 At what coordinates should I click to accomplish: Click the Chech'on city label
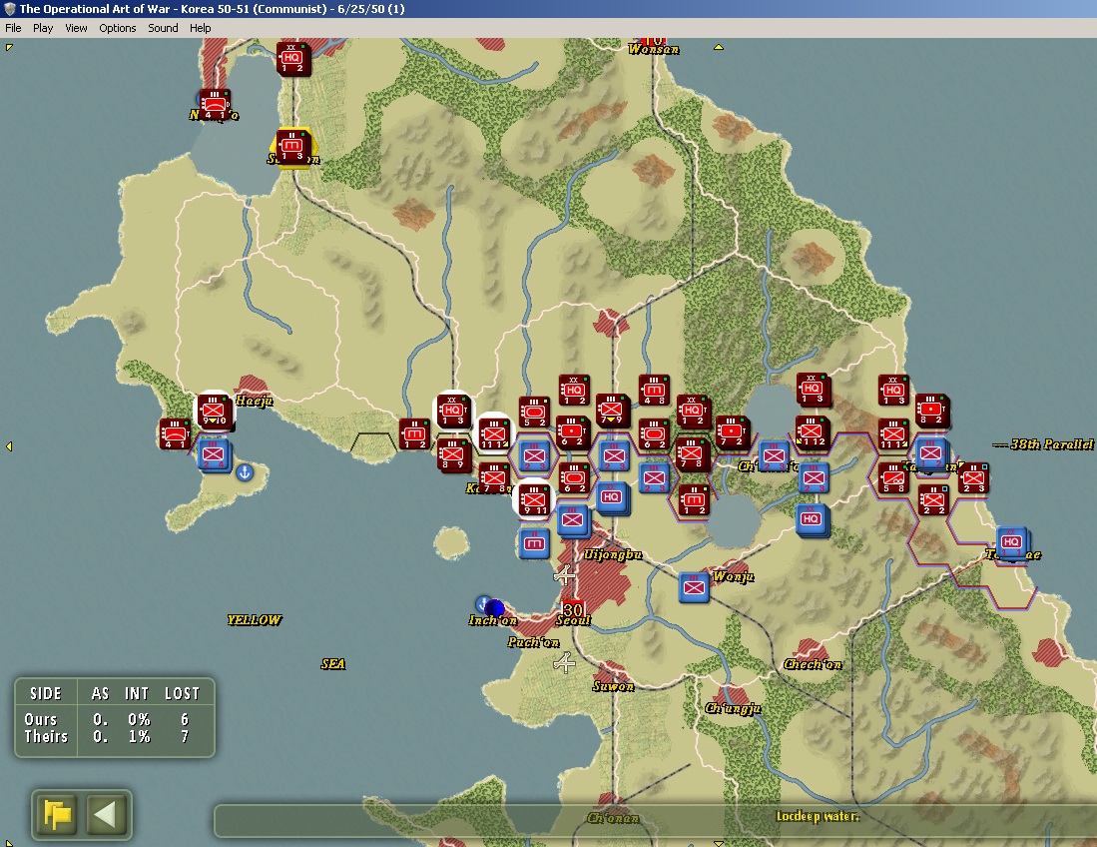pos(813,664)
